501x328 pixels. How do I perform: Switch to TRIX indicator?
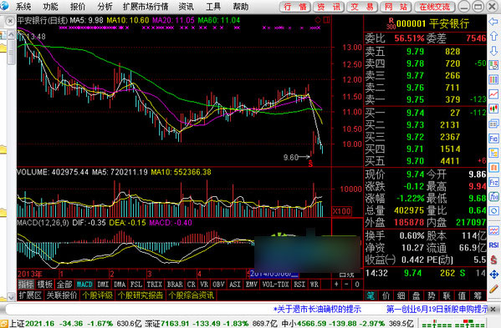(154, 285)
